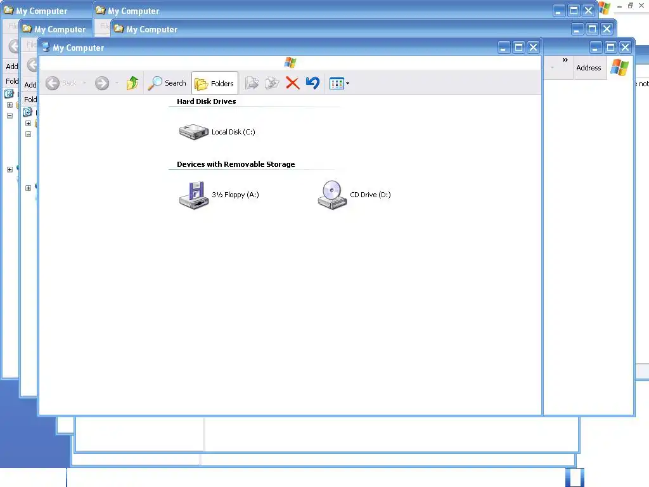649x487 pixels.
Task: Open the Forward history dropdown arrow
Action: (x=117, y=83)
